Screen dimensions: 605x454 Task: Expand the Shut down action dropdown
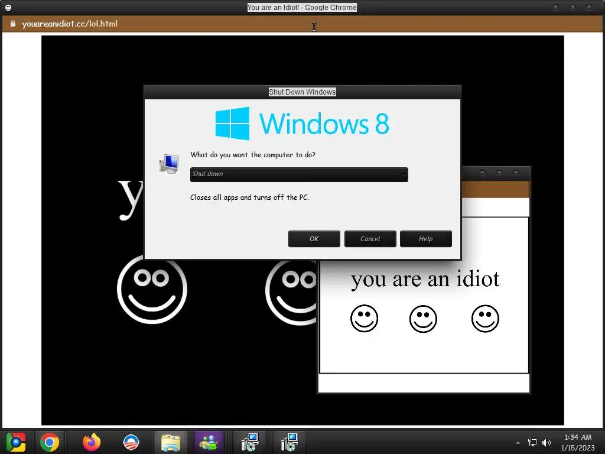coord(299,174)
